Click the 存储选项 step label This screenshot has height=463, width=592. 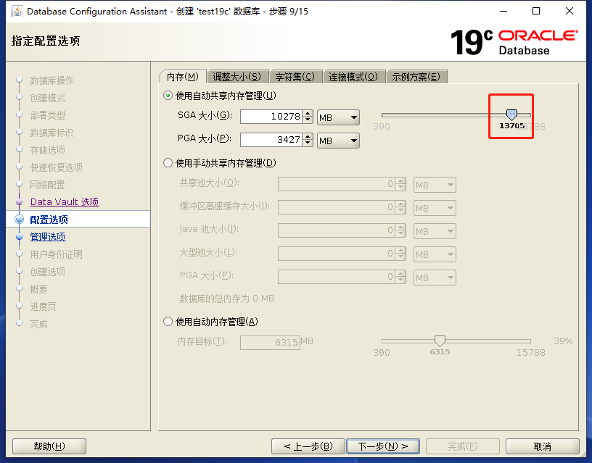[48, 150]
